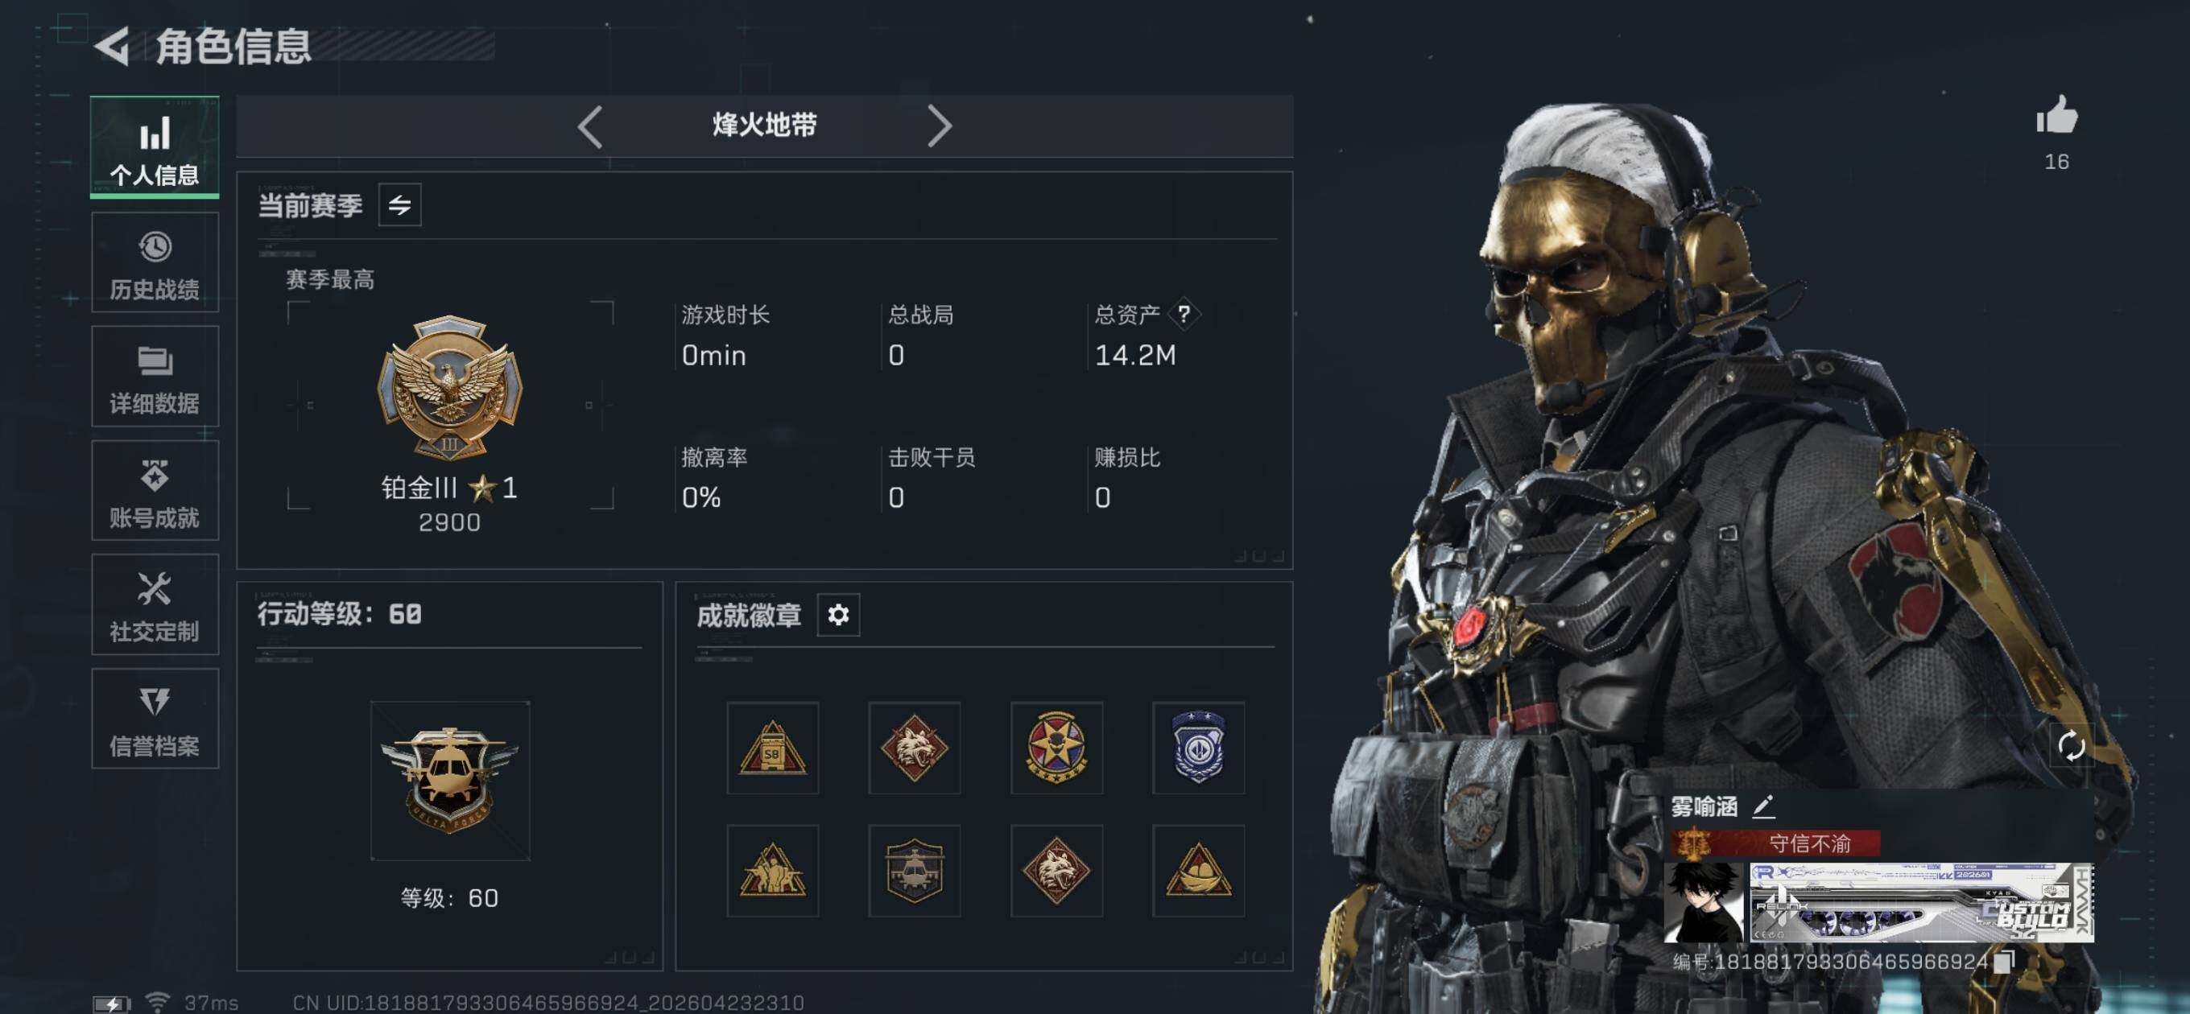This screenshot has height=1014, width=2190.
Task: Select the 个人信息 tab
Action: [x=154, y=147]
